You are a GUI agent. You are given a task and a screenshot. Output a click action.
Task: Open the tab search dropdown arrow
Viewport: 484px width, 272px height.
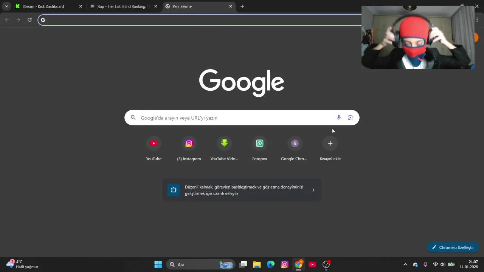coord(6,6)
